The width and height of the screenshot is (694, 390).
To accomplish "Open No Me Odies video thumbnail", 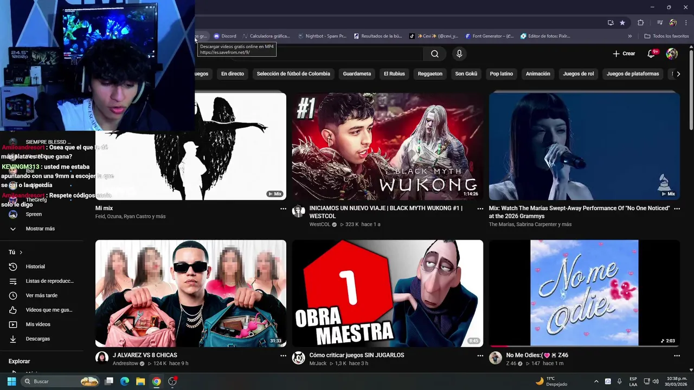I will pyautogui.click(x=584, y=293).
